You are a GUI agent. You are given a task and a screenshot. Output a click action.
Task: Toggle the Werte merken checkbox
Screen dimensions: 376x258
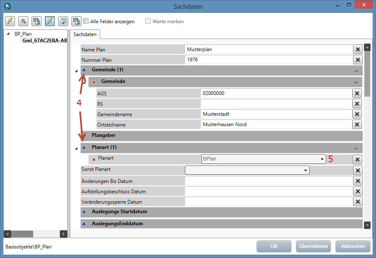[148, 21]
